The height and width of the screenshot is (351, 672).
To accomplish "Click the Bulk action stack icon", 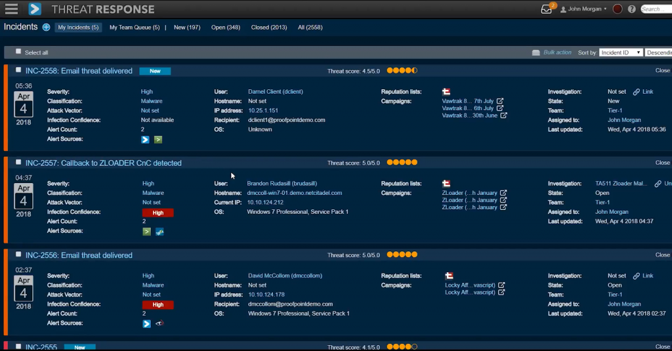I will 535,52.
